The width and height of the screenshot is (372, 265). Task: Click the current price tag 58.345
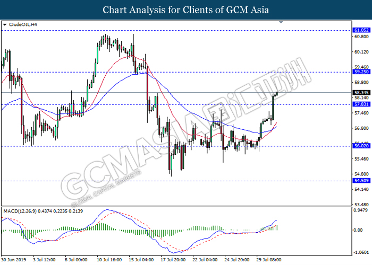click(360, 93)
